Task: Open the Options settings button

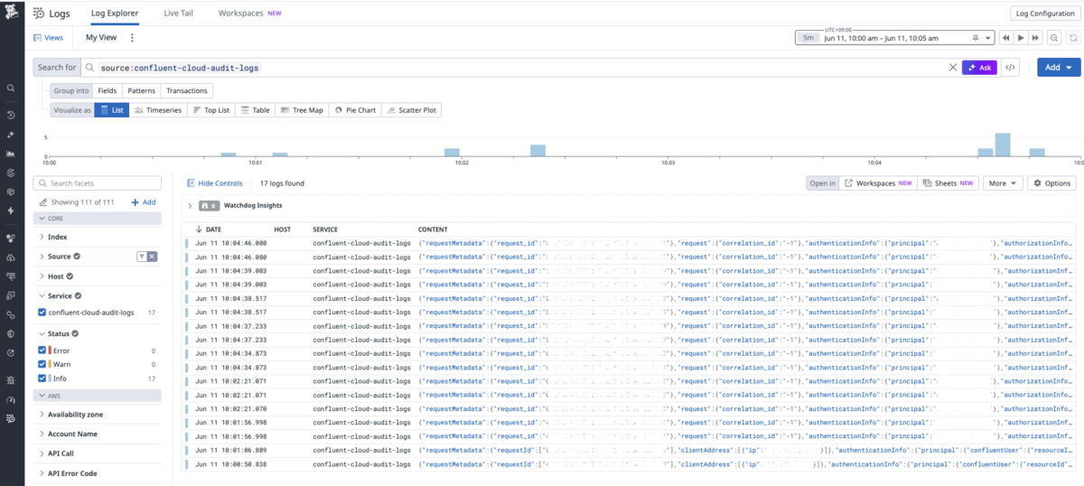Action: click(x=1051, y=183)
